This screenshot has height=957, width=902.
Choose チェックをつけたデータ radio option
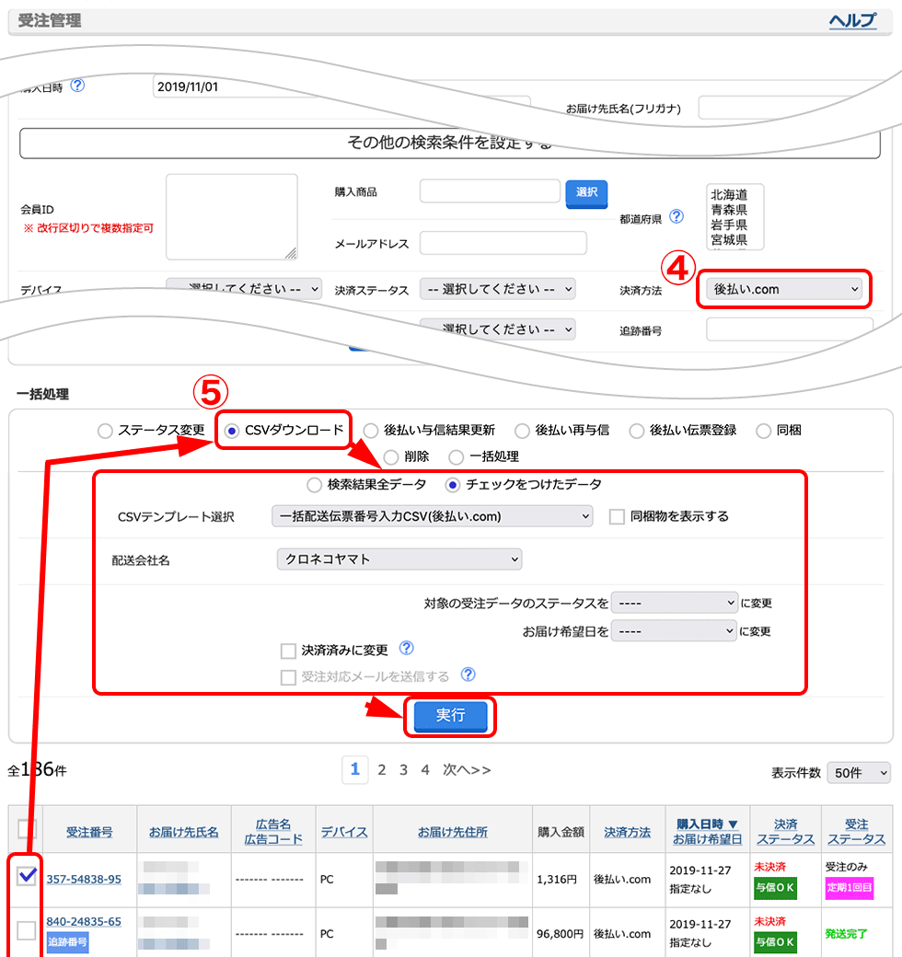point(452,485)
